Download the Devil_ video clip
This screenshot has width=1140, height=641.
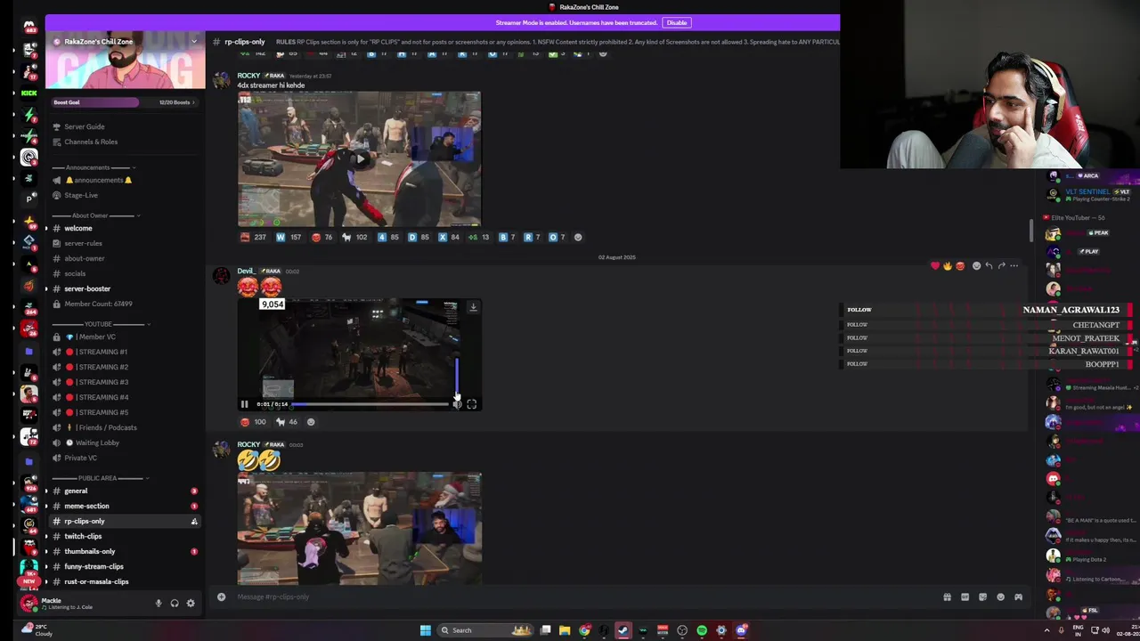tap(473, 307)
